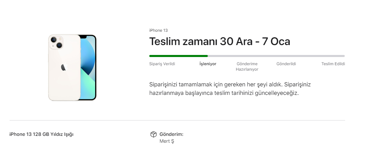Image resolution: width=379 pixels, height=156 pixels.
Task: Click the recipient name "Mert Ş"
Action: pyautogui.click(x=167, y=141)
